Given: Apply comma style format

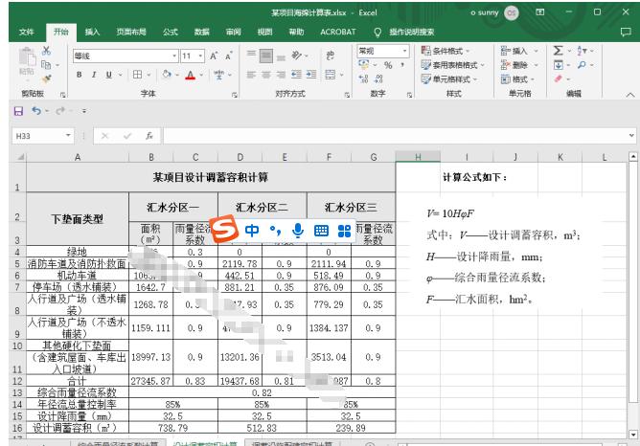Looking at the screenshot, I should (402, 65).
